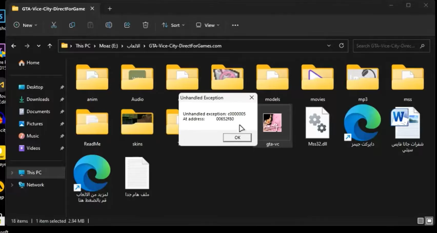Switch to details view layout

(x=420, y=221)
